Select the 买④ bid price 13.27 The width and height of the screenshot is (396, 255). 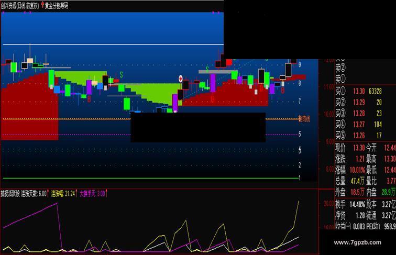(359, 124)
